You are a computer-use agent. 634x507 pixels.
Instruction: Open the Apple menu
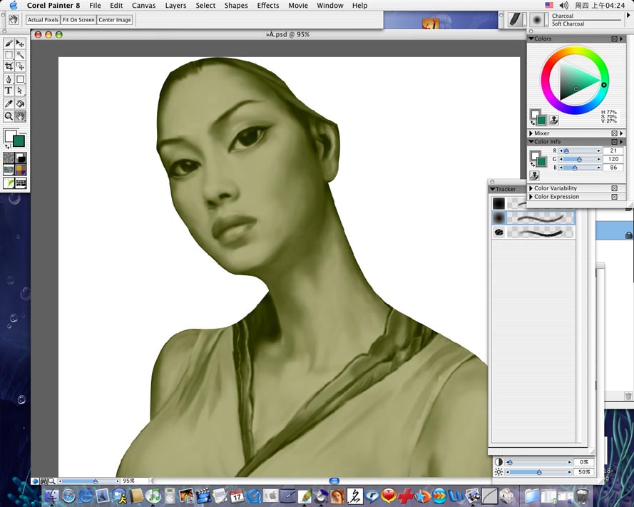(14, 5)
